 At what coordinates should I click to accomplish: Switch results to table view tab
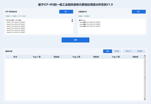107,51
